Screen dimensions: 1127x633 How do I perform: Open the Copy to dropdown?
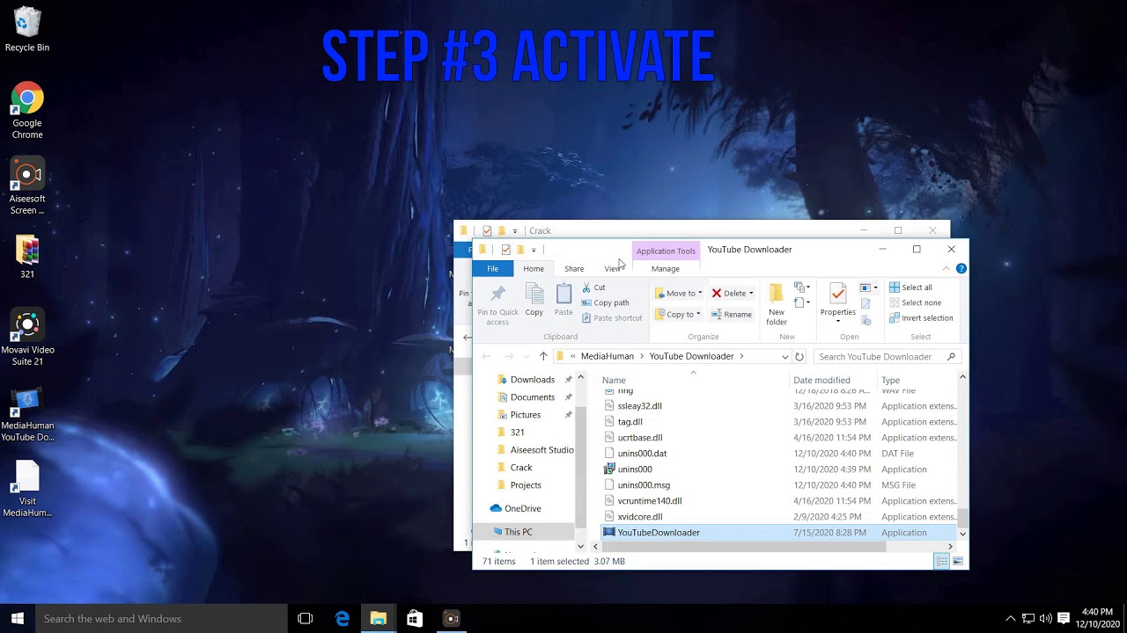point(678,315)
